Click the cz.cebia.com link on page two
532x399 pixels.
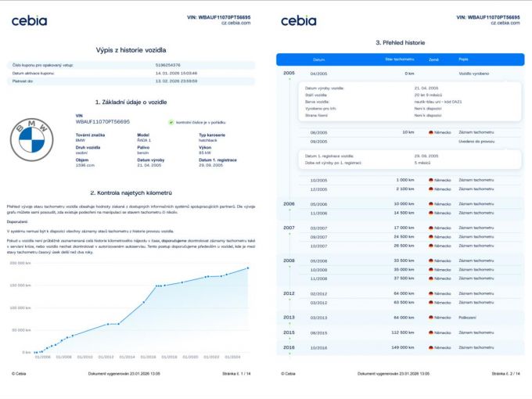tap(505, 23)
